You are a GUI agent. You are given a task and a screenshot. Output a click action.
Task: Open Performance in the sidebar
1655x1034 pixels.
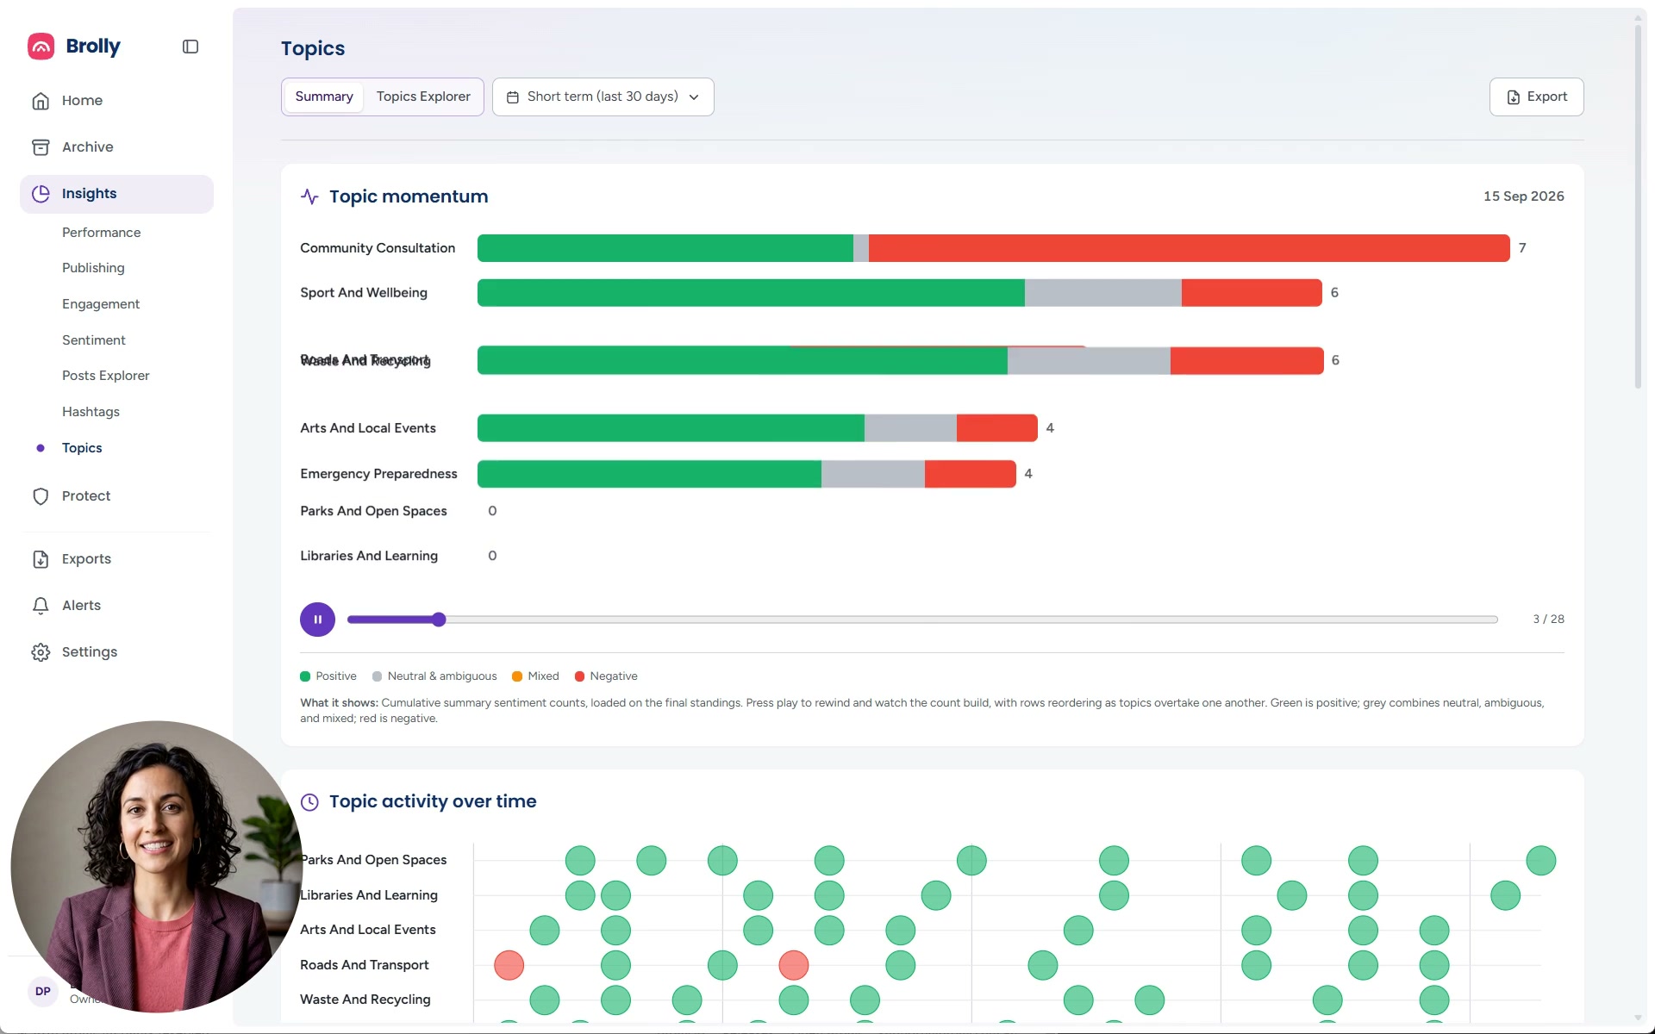pyautogui.click(x=102, y=233)
